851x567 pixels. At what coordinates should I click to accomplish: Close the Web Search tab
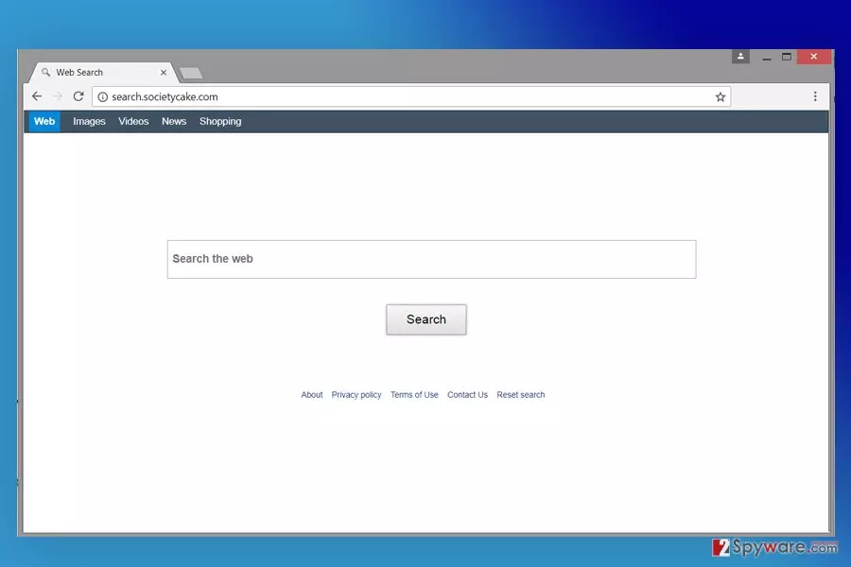pyautogui.click(x=164, y=72)
